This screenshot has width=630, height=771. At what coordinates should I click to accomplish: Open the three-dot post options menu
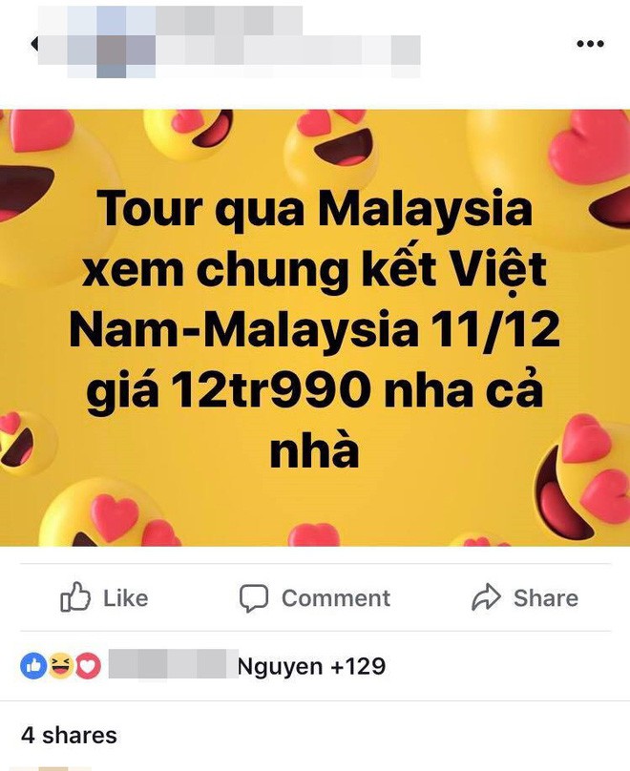[x=590, y=44]
